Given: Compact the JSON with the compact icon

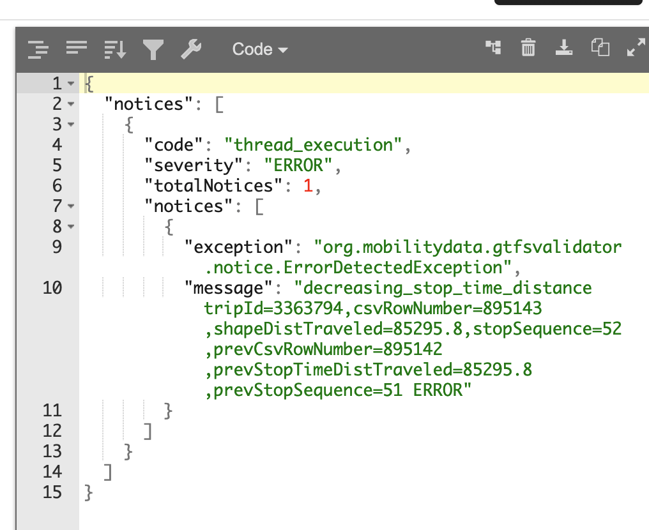Looking at the screenshot, I should [77, 48].
